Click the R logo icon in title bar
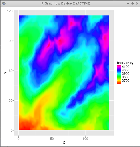The image size is (140, 147). tap(4, 3)
